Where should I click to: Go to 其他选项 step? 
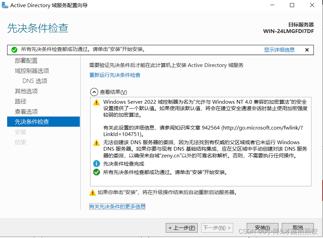coord(26,91)
